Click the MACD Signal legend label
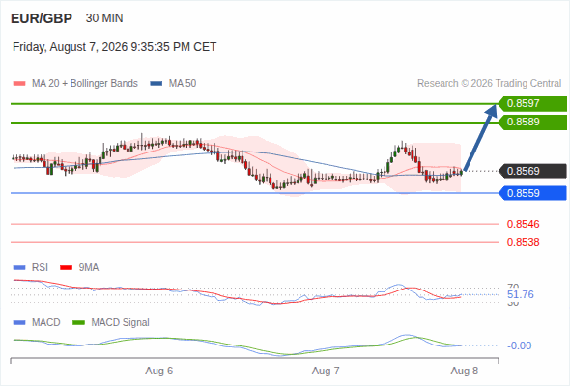 click(121, 322)
